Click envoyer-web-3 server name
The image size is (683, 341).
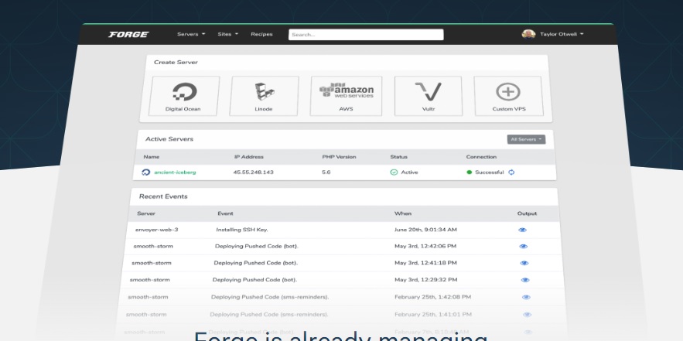tap(156, 230)
